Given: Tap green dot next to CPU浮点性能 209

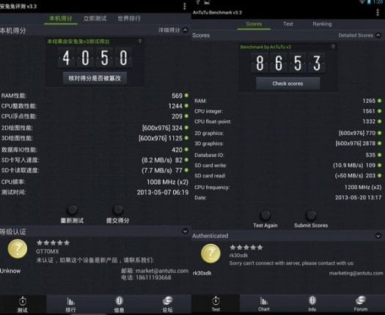Looking at the screenshot, I should coord(186,116).
